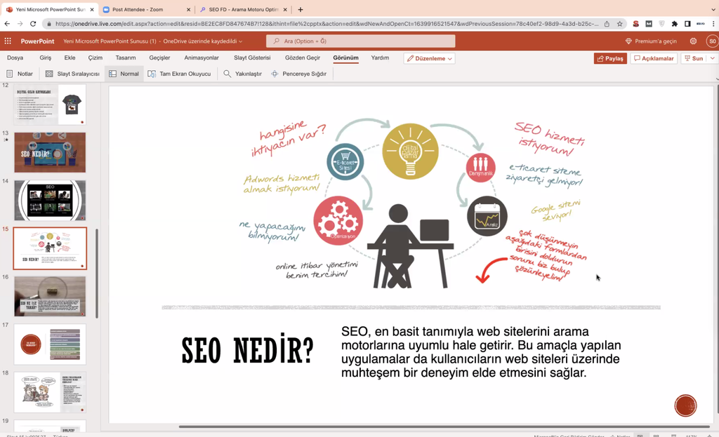Viewport: 719px width, 437px height.
Task: Click the Görünüm tab
Action: (345, 58)
